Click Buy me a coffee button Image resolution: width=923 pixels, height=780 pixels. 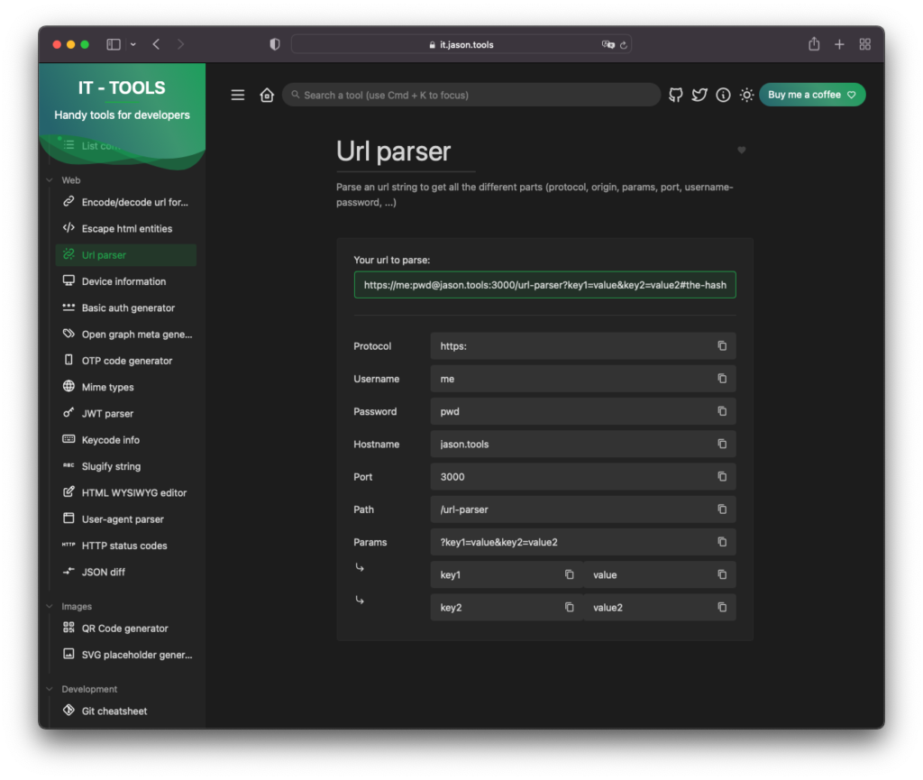coord(812,95)
